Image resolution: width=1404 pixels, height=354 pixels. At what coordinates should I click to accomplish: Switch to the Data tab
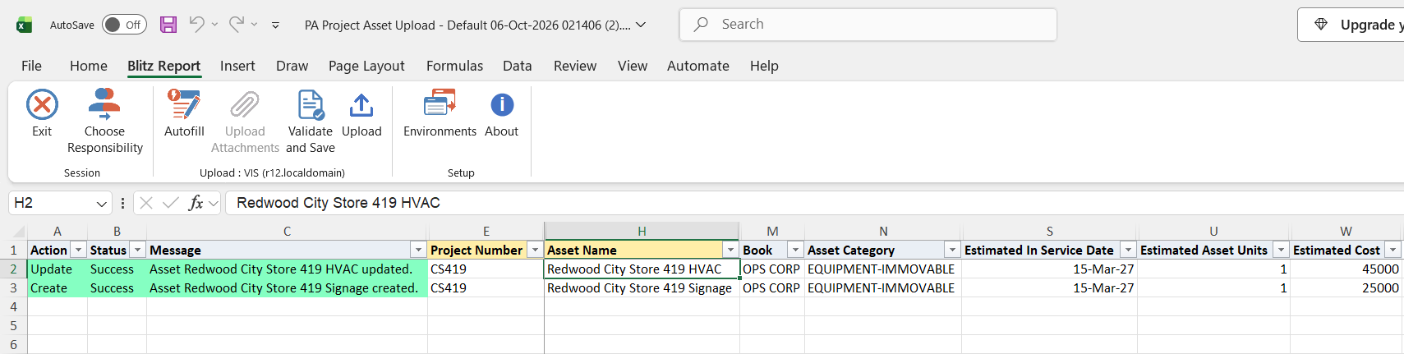pos(518,66)
